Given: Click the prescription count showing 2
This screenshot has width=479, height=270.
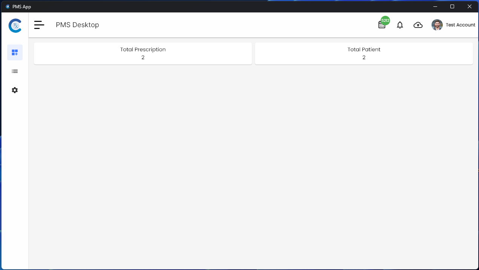Looking at the screenshot, I should point(143,58).
